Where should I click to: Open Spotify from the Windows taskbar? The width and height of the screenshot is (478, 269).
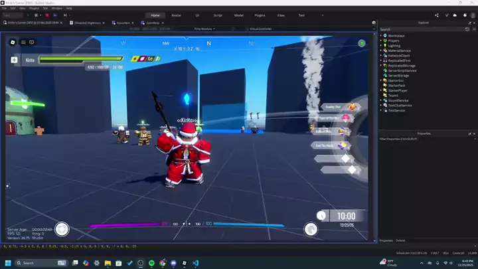[x=153, y=263]
